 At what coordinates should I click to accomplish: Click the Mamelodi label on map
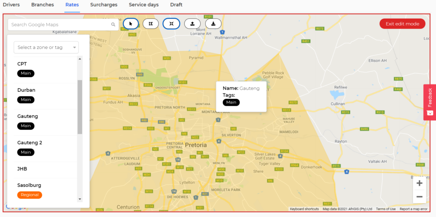pos(289,132)
